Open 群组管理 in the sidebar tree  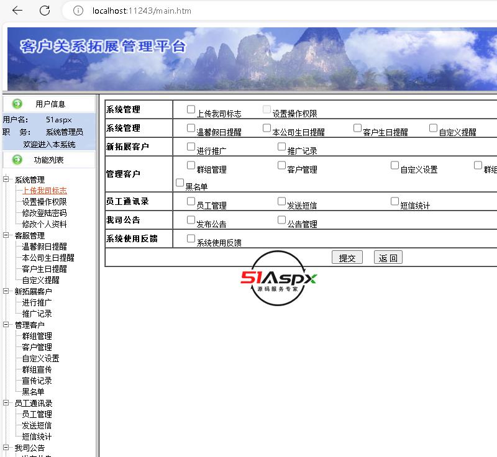[37, 336]
